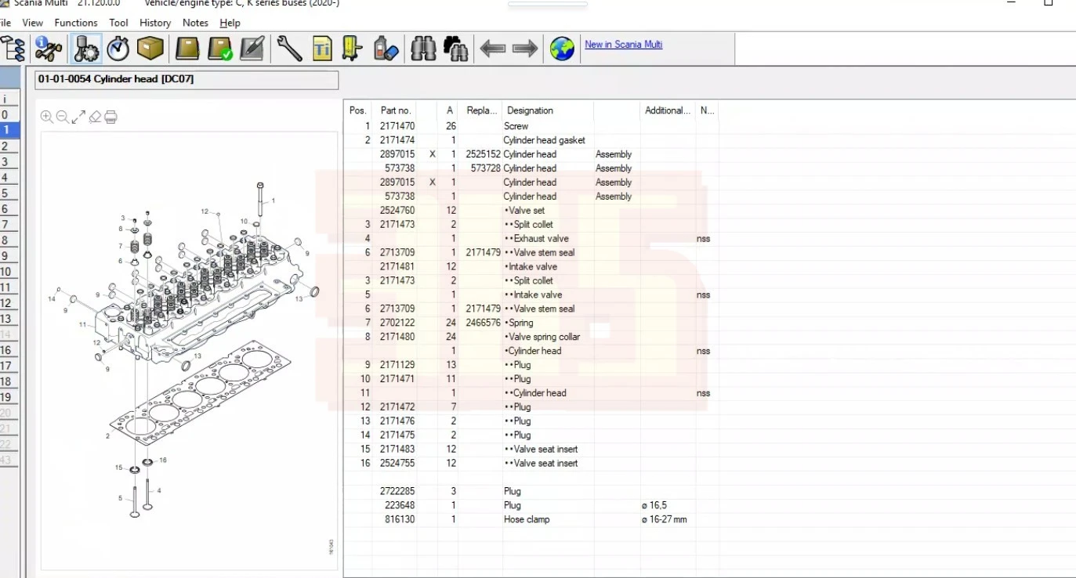Open the stopwatch standard times icon
The width and height of the screenshot is (1076, 578).
tap(118, 49)
